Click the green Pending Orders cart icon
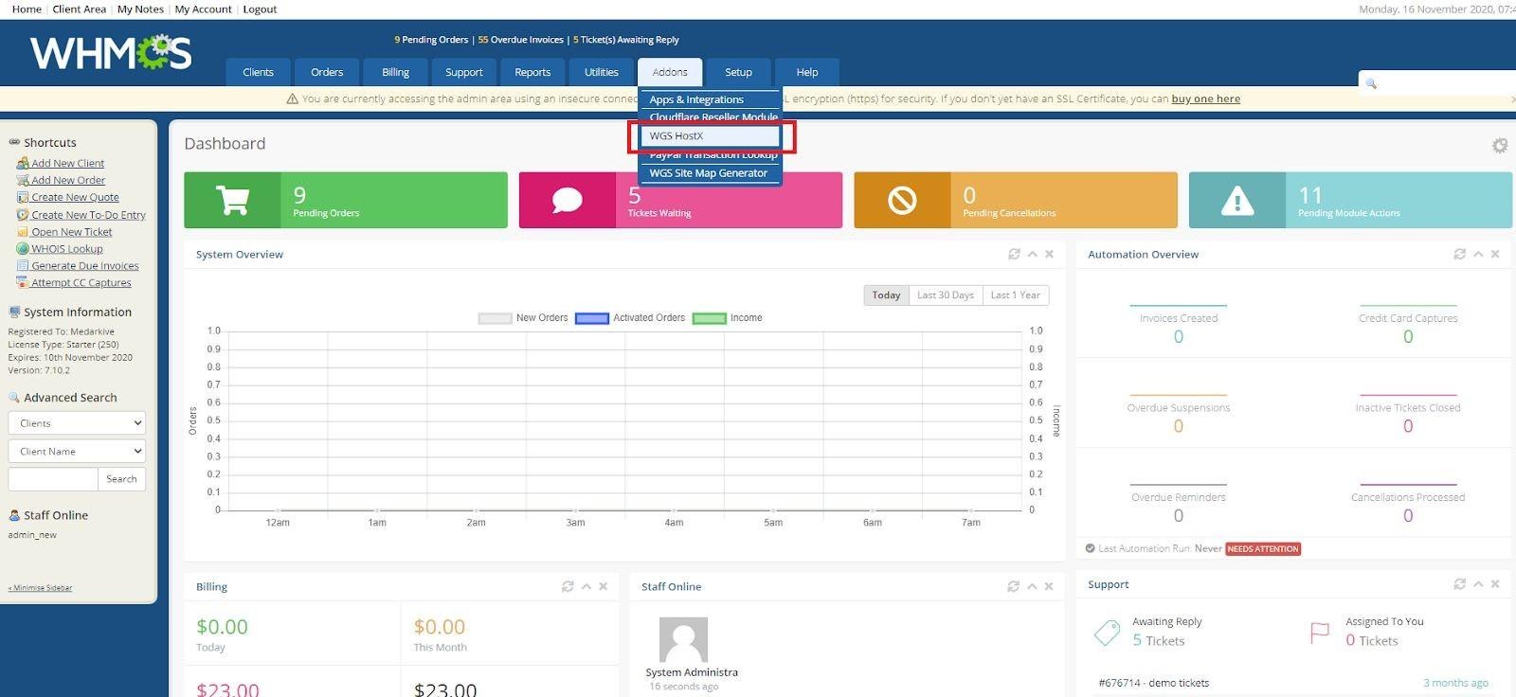This screenshot has height=697, width=1516. (x=232, y=200)
